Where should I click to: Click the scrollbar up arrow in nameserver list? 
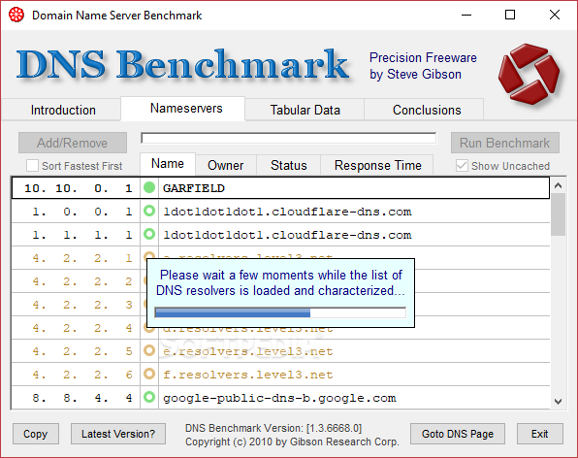[x=558, y=185]
